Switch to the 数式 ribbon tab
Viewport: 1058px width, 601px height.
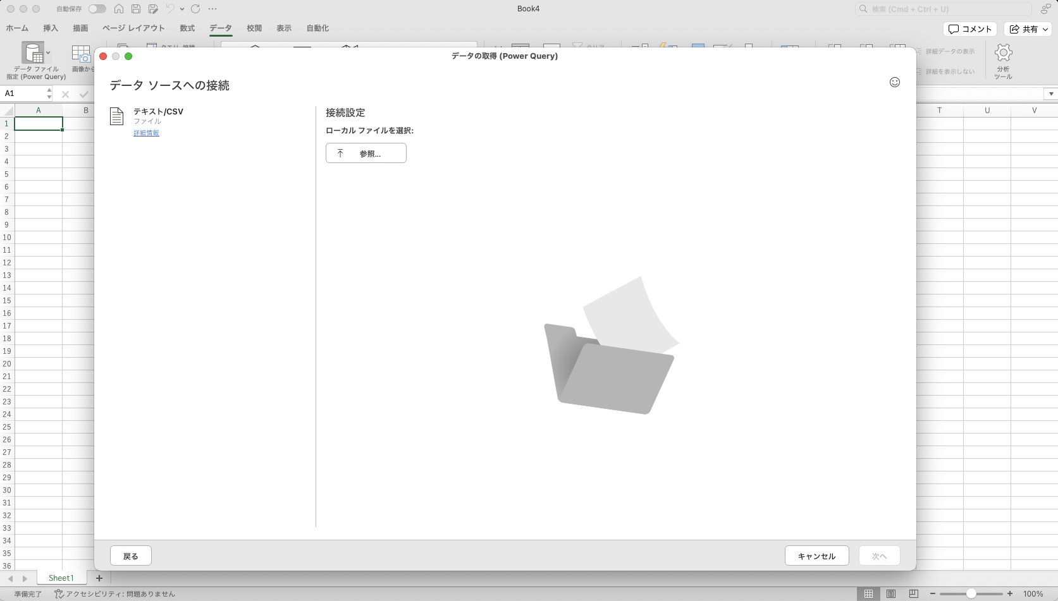tap(187, 28)
